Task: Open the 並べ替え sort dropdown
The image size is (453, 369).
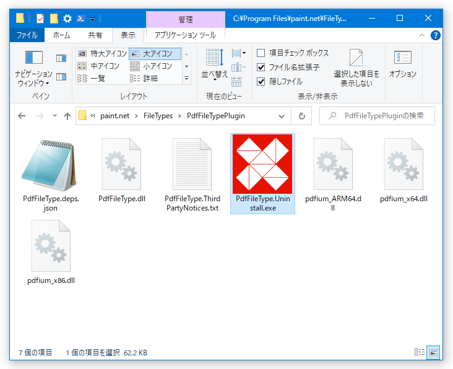Action: tap(214, 65)
